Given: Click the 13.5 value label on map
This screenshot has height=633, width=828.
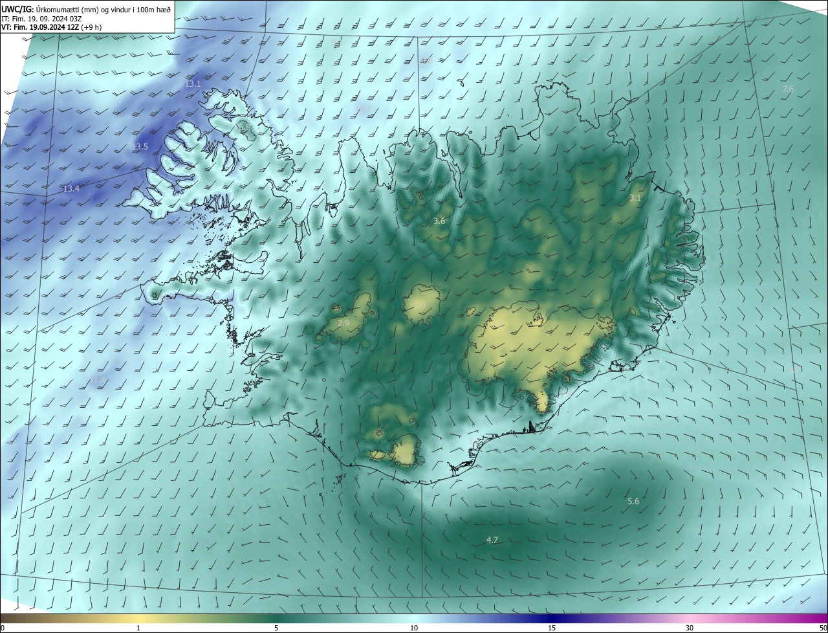Looking at the screenshot, I should tap(140, 147).
